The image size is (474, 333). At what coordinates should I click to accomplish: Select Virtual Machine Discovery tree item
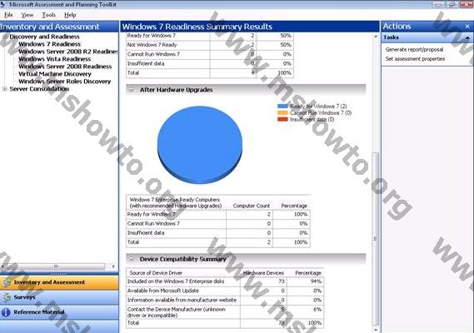pyautogui.click(x=55, y=74)
